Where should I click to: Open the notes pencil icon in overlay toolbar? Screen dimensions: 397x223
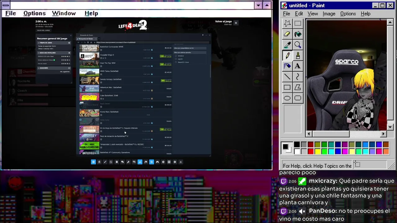(105, 162)
